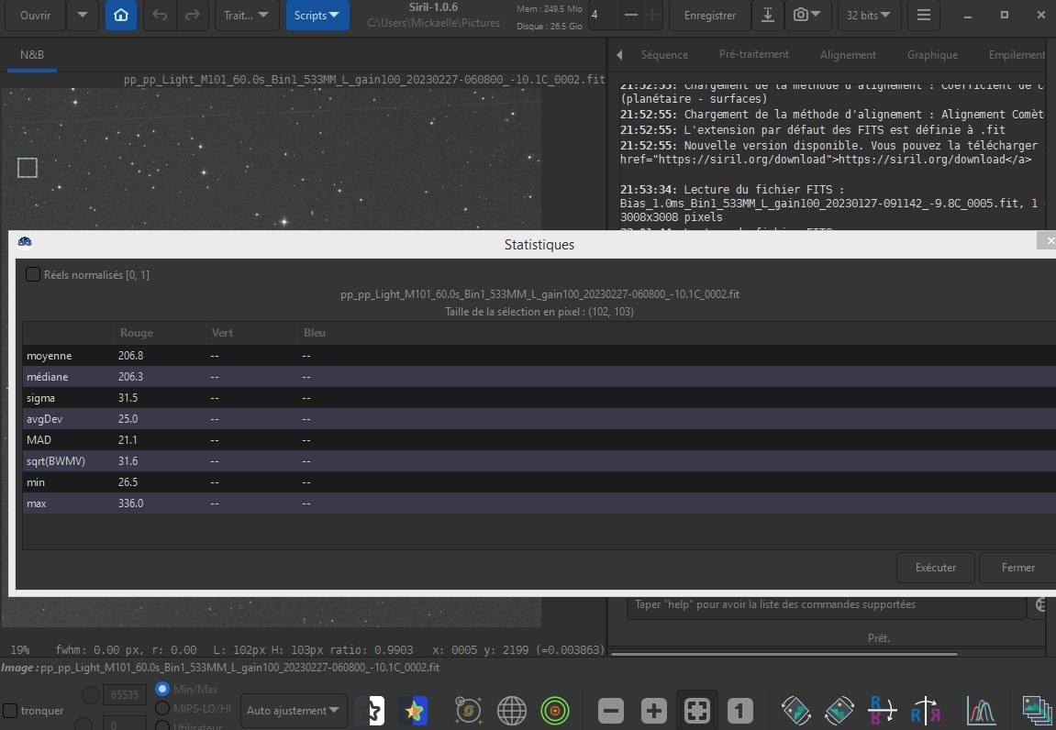Screen dimensions: 1056x730
Task: Undo the last operation
Action: coord(160,15)
